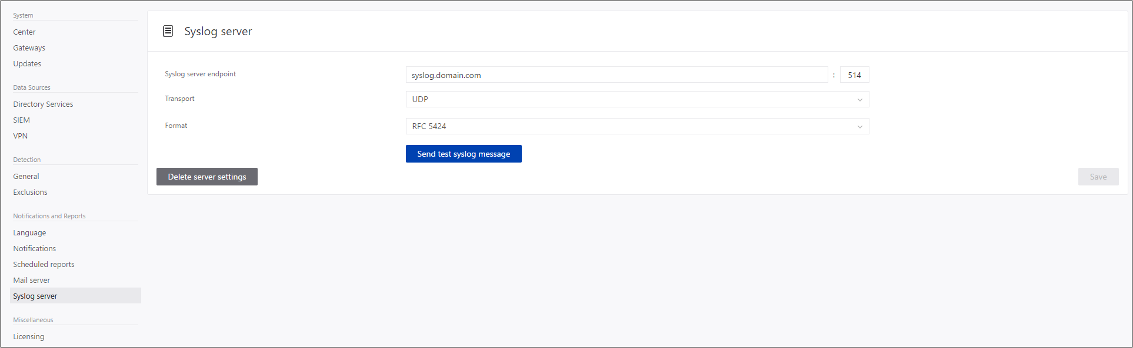Open VPN data source settings

21,136
